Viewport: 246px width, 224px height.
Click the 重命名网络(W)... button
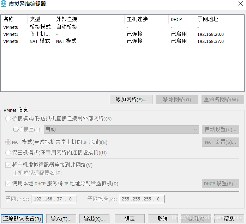(223, 100)
